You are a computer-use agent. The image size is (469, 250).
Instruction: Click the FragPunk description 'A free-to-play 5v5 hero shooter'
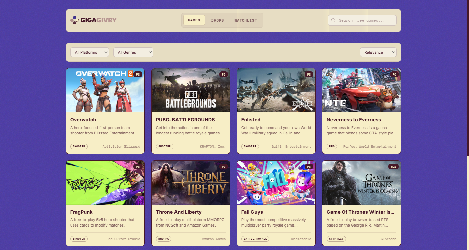click(103, 222)
